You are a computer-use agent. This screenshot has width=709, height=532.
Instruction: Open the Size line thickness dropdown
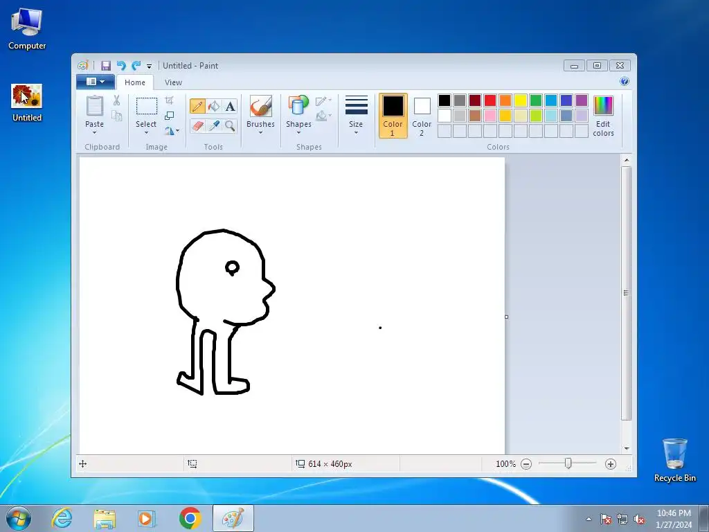(356, 115)
